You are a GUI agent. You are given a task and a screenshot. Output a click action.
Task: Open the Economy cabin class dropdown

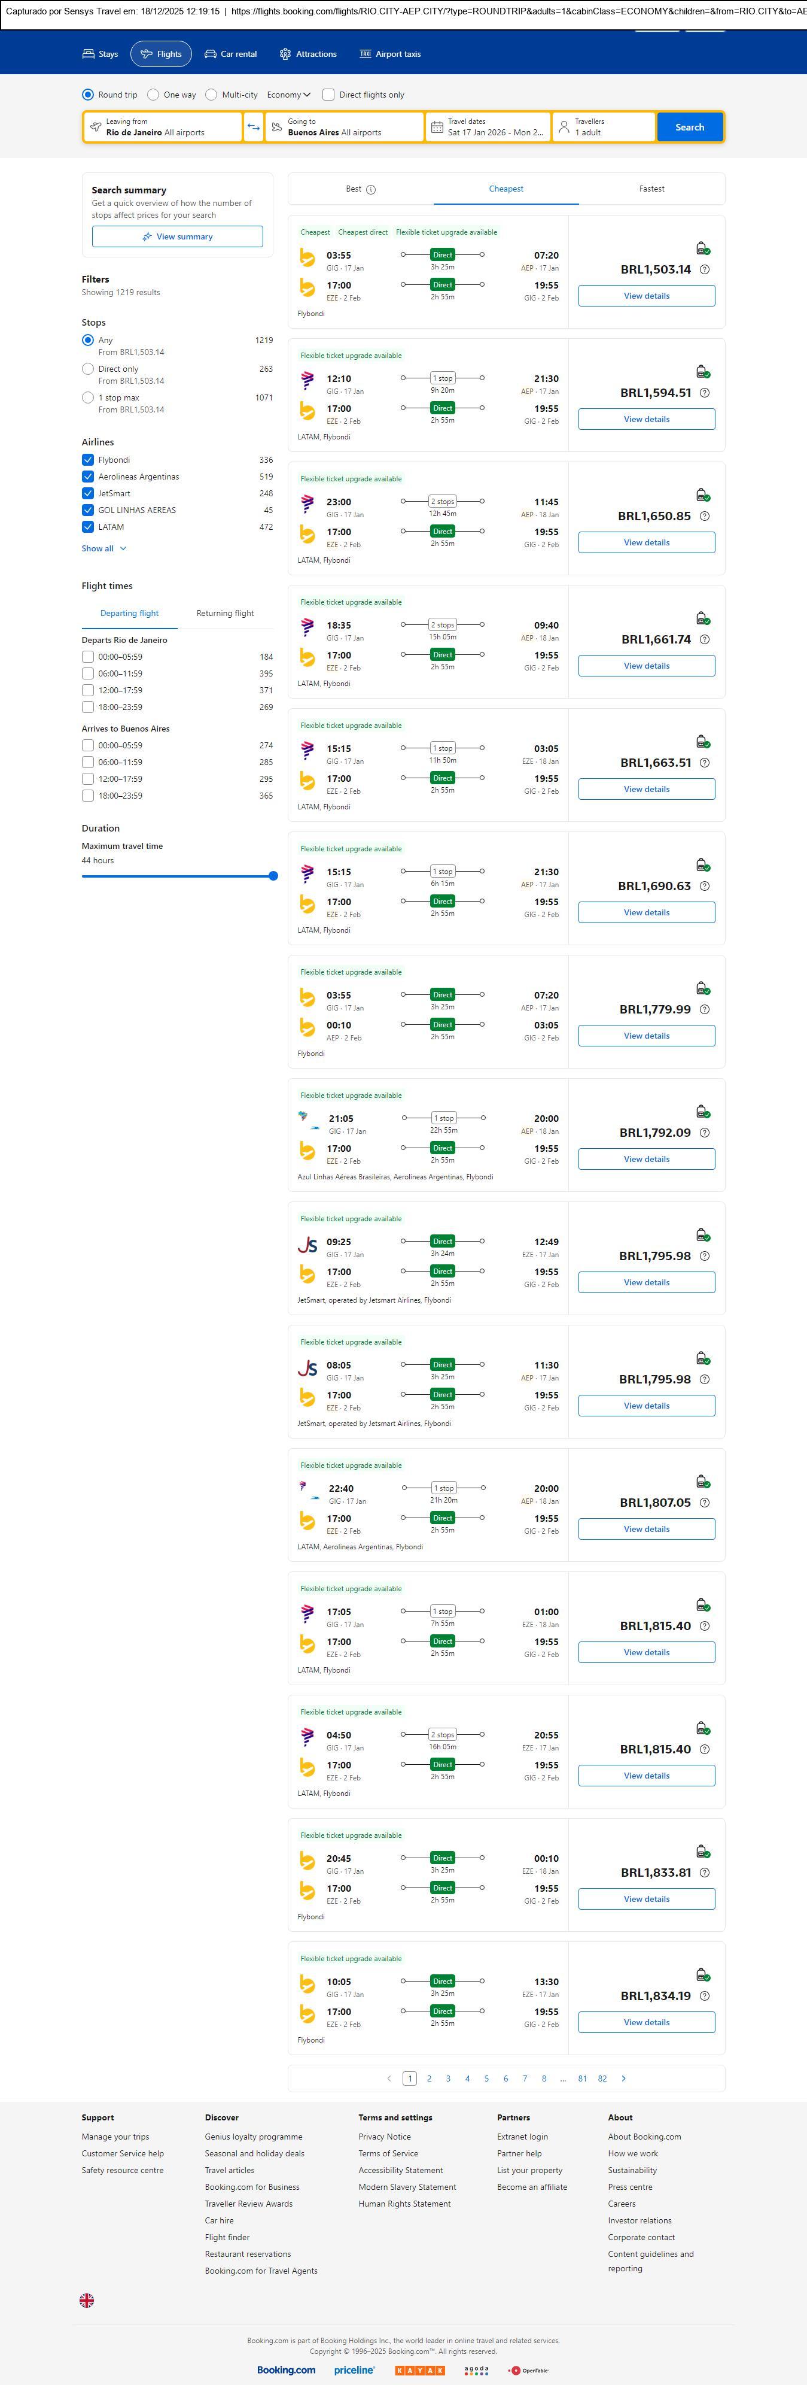(288, 95)
